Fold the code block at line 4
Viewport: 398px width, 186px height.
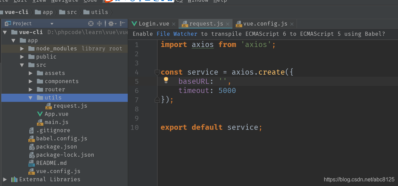[157, 73]
